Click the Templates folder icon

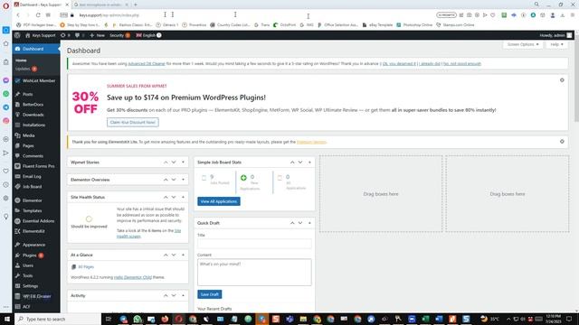[x=17, y=210]
